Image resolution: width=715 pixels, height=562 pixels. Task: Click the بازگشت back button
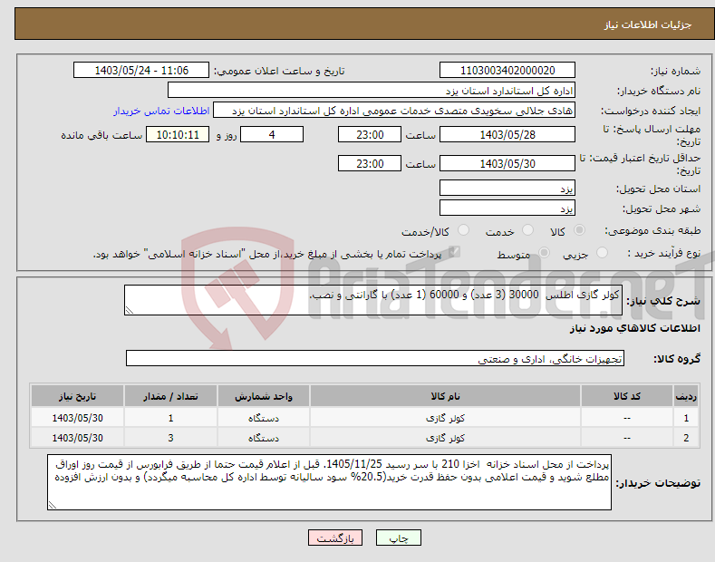[335, 538]
